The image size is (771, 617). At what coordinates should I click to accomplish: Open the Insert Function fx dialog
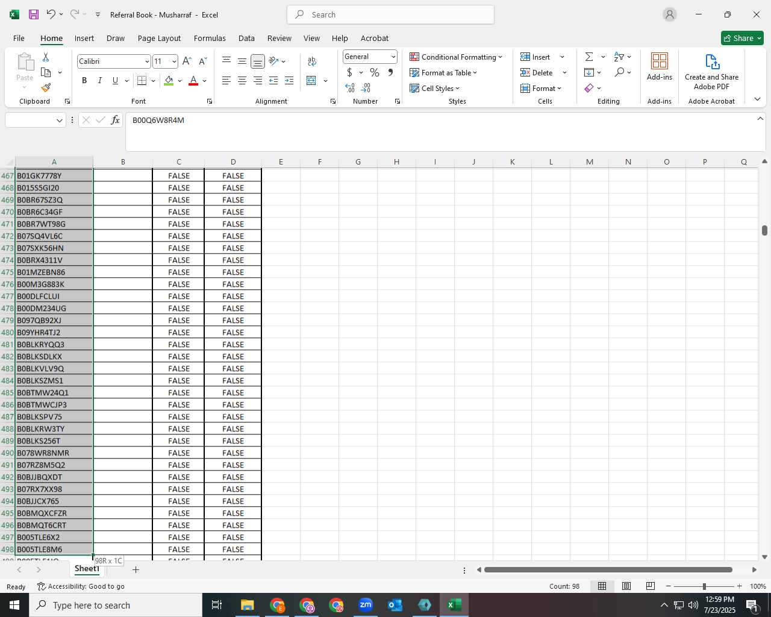[116, 120]
